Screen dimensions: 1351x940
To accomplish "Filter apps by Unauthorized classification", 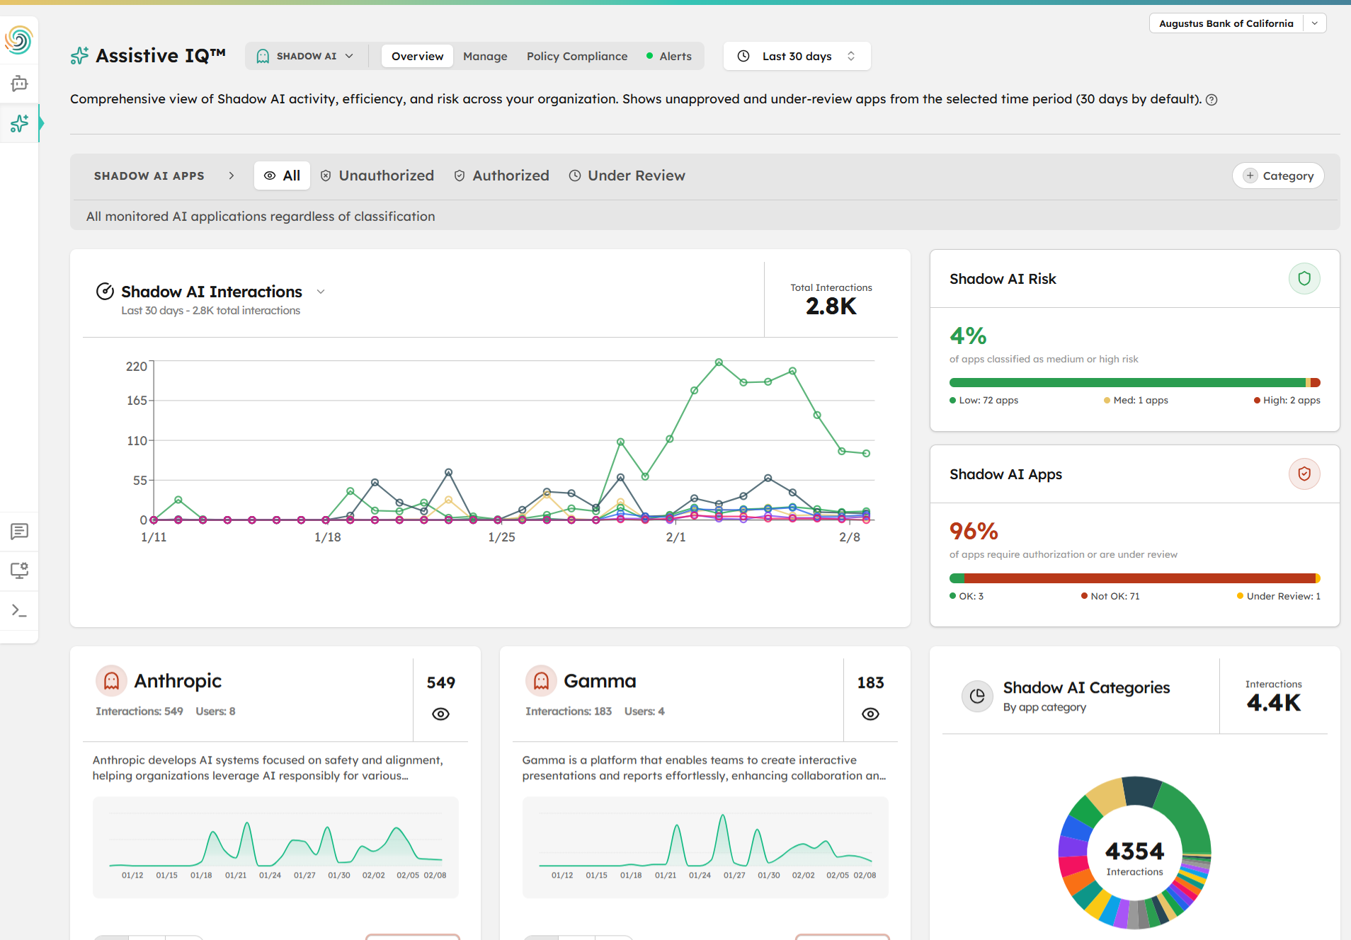I will [377, 175].
